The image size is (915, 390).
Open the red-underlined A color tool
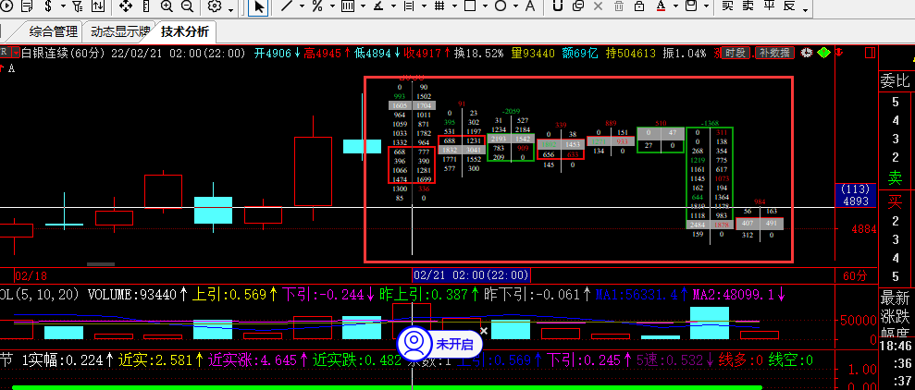tap(661, 6)
